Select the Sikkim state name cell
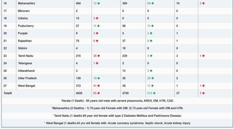The image size is (234, 129). click(x=22, y=48)
